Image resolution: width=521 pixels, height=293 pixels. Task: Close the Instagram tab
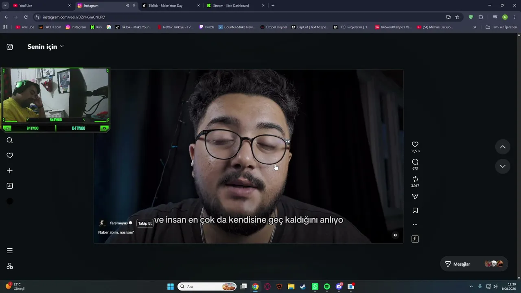coord(134,6)
